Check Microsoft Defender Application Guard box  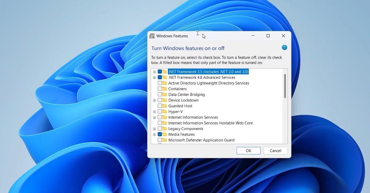tap(160, 140)
